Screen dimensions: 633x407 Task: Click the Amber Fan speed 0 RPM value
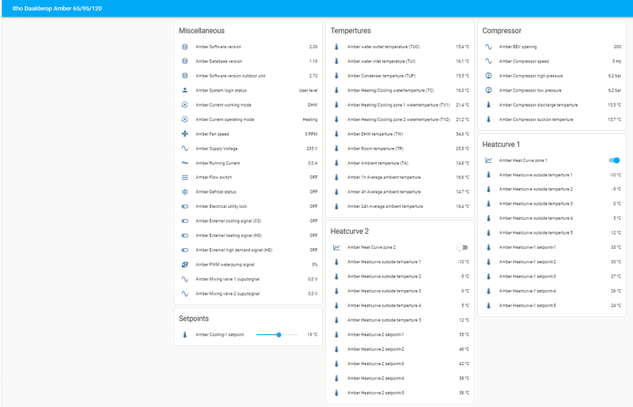coord(311,134)
